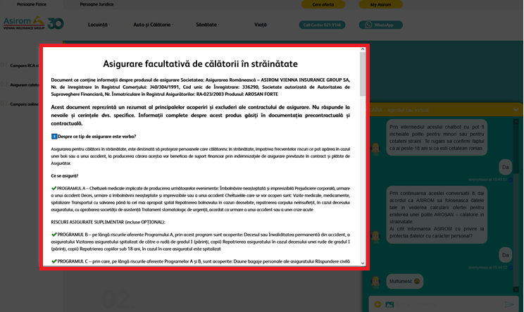Click the bot avatar beside 'Multumesc'
The height and width of the screenshot is (312, 524).
(x=375, y=282)
